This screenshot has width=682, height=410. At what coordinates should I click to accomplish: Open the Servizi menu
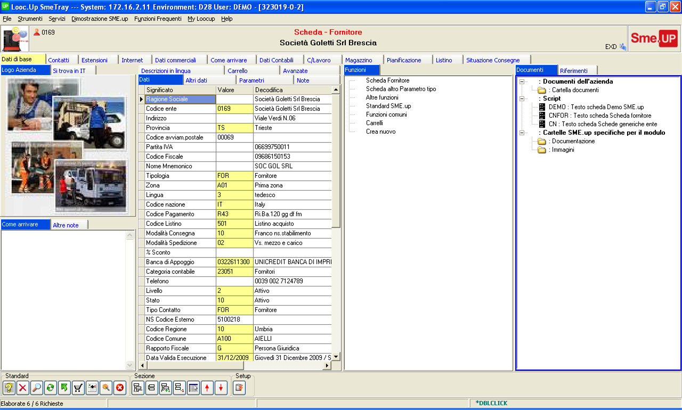coord(57,19)
